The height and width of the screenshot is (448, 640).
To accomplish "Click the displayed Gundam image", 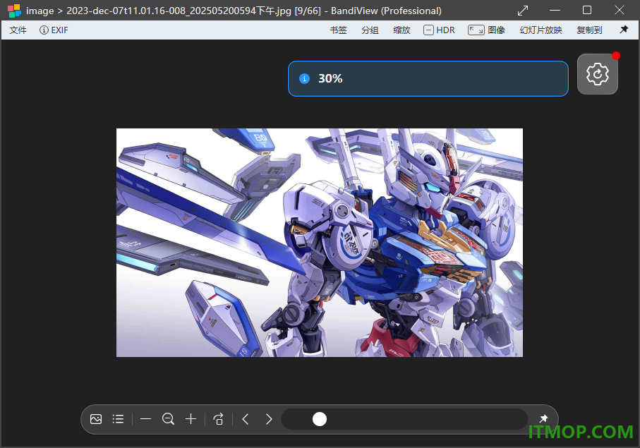I will [x=319, y=243].
